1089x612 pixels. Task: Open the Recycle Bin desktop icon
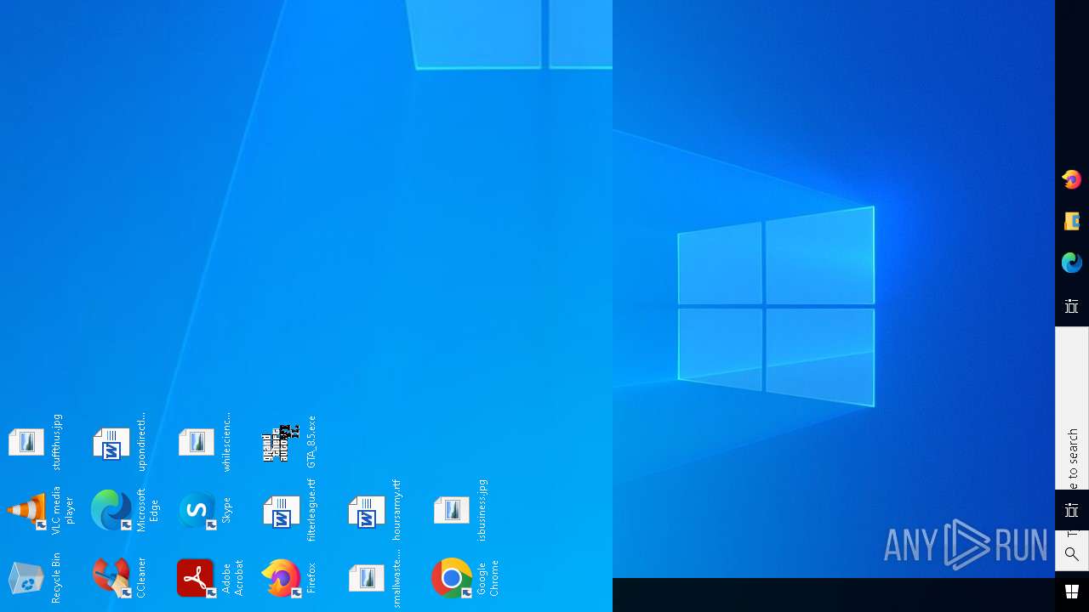[34, 578]
